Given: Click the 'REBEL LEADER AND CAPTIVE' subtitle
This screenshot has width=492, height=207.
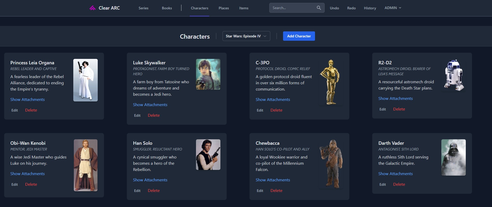Looking at the screenshot, I should [34, 69].
